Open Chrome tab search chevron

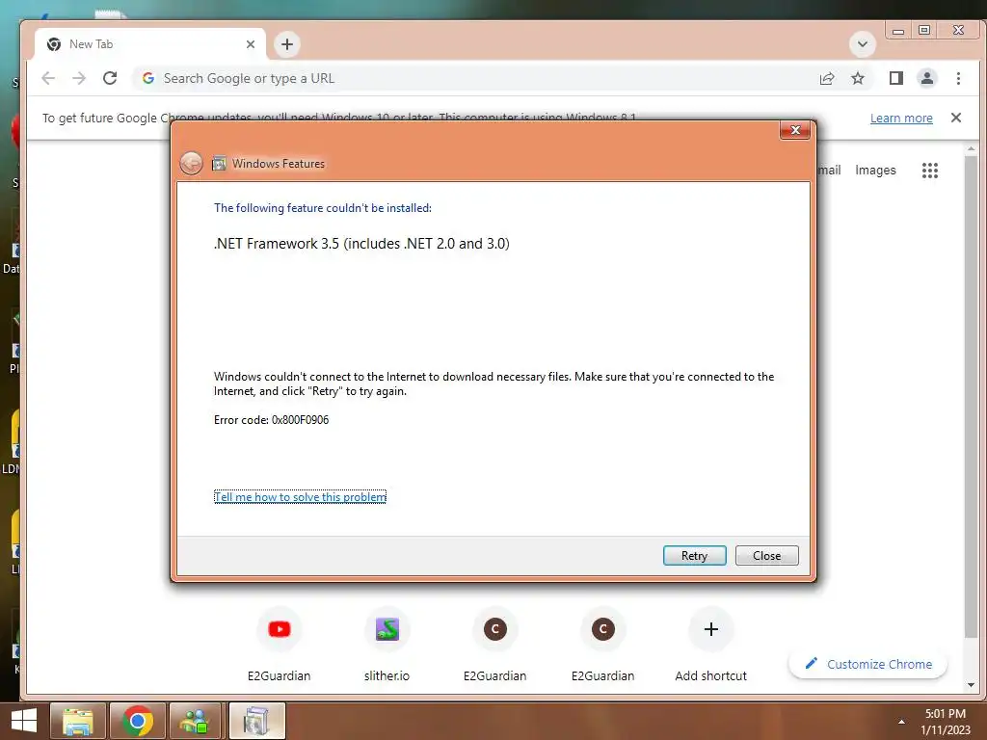[x=863, y=44]
